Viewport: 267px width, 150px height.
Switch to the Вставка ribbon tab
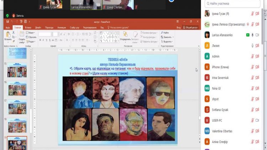pyautogui.click(x=28, y=27)
